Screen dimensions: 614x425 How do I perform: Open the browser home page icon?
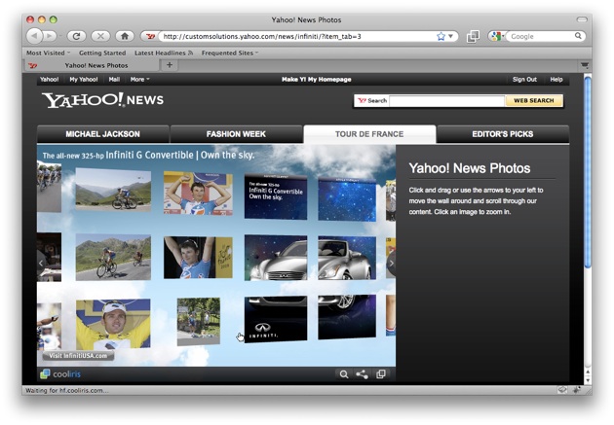point(125,36)
